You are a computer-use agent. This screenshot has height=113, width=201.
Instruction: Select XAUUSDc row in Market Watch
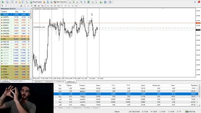pos(15,36)
